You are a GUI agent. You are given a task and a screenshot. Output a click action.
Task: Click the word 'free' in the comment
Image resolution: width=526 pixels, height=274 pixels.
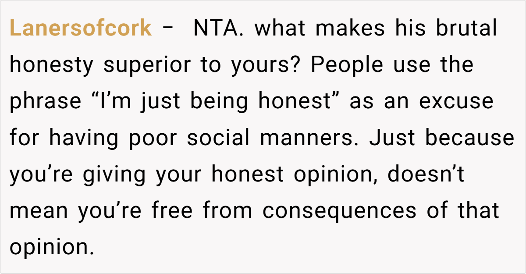coord(172,211)
